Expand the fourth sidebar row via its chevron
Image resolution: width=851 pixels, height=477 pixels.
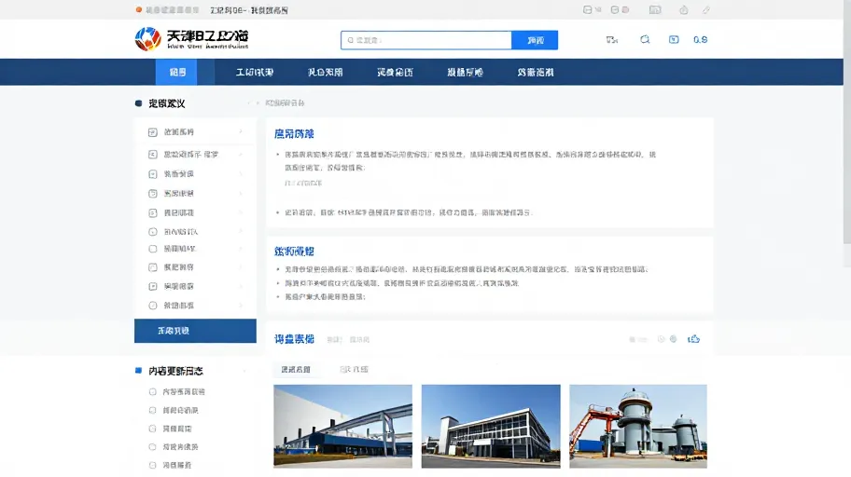(241, 194)
